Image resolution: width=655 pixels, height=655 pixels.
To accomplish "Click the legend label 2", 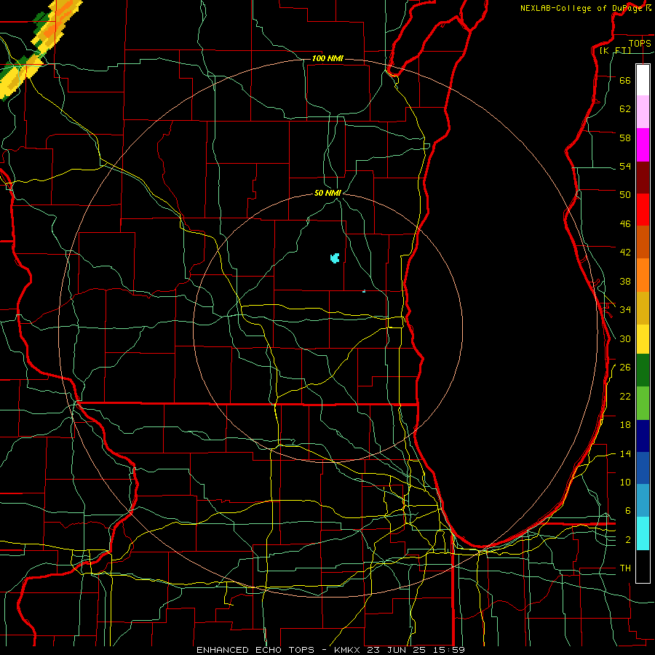I will [x=628, y=540].
